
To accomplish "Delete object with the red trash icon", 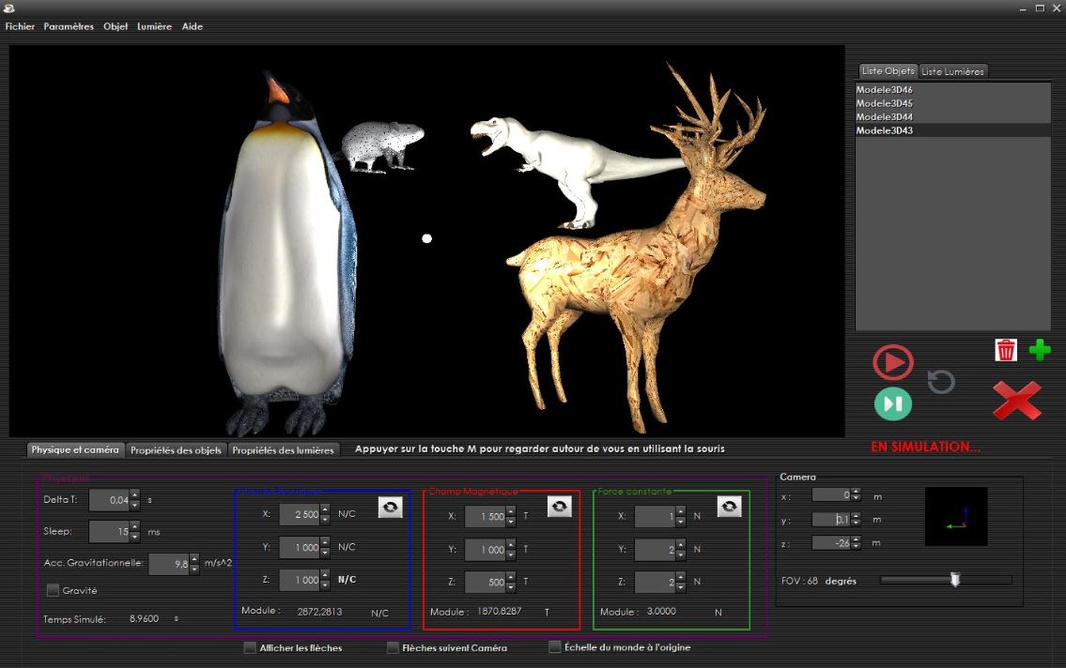I will 1006,350.
